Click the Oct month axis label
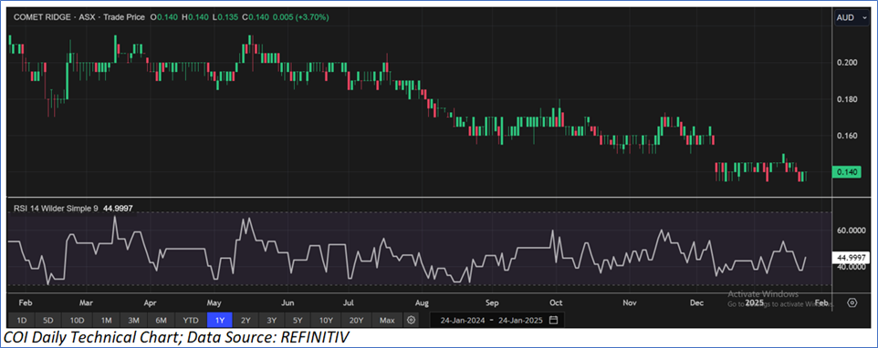This screenshot has height=348, width=878. tap(556, 302)
